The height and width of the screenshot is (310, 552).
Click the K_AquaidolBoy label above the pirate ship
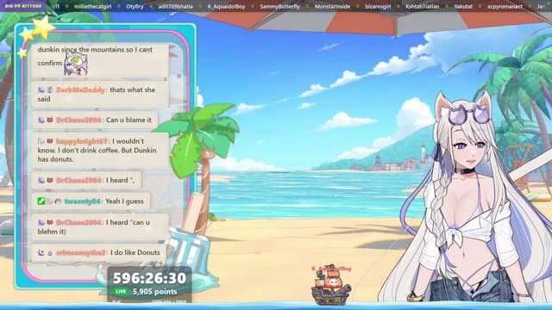click(331, 269)
